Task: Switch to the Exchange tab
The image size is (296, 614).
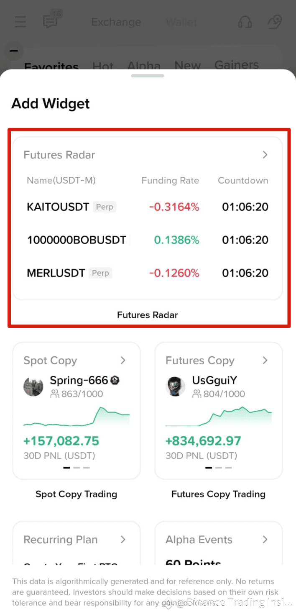Action: click(x=116, y=22)
